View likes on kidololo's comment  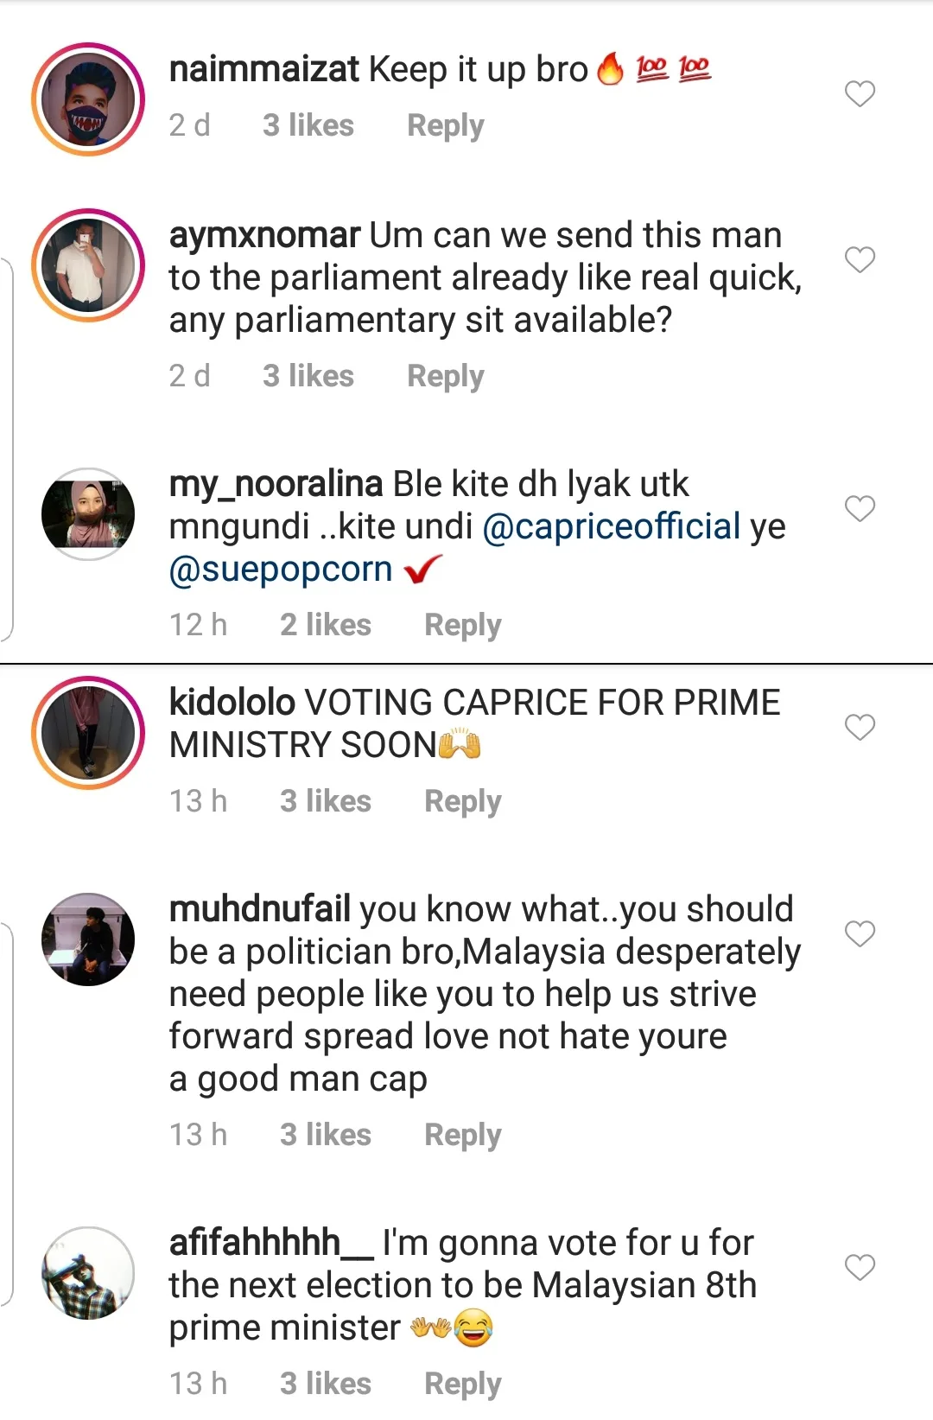pyautogui.click(x=325, y=801)
